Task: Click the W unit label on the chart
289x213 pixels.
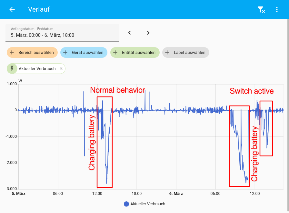Action: pos(20,81)
